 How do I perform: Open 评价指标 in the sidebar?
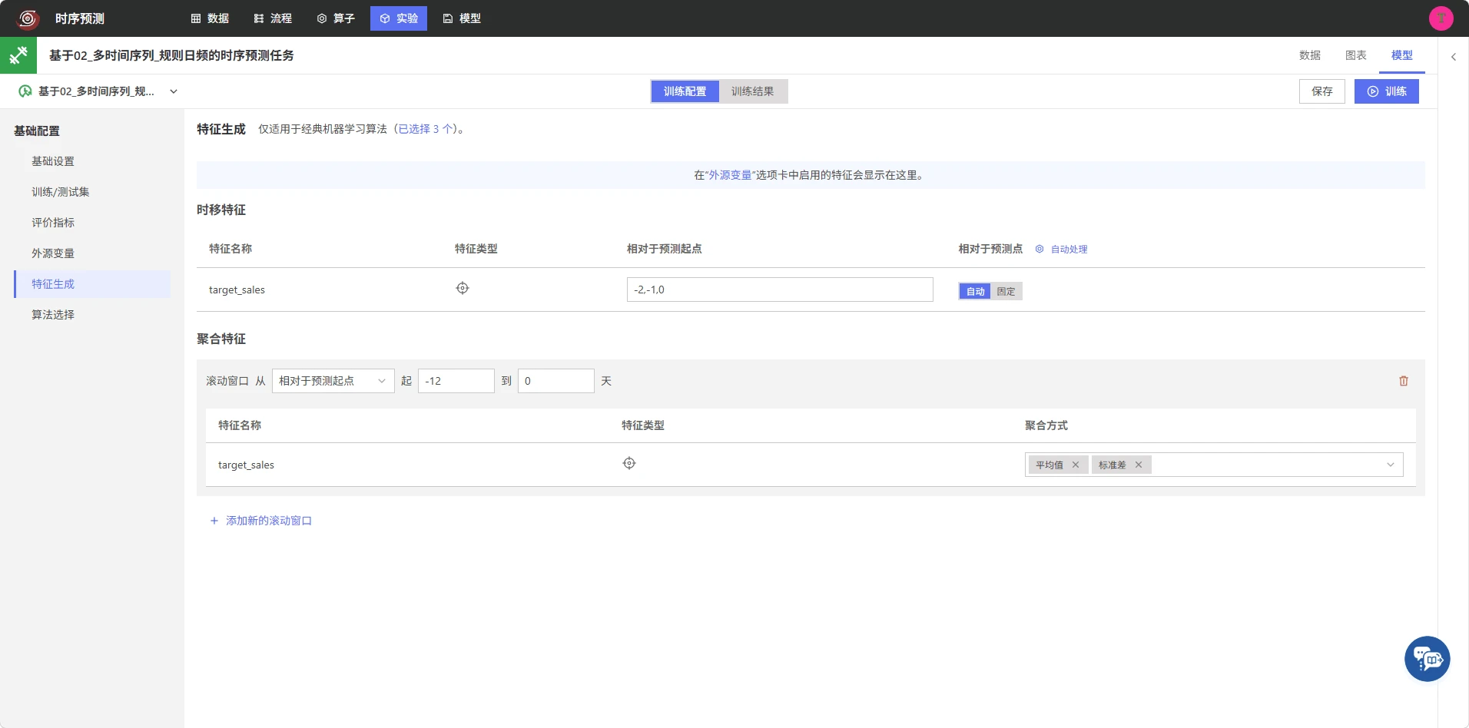(92, 223)
